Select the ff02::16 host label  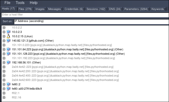tap(16, 97)
